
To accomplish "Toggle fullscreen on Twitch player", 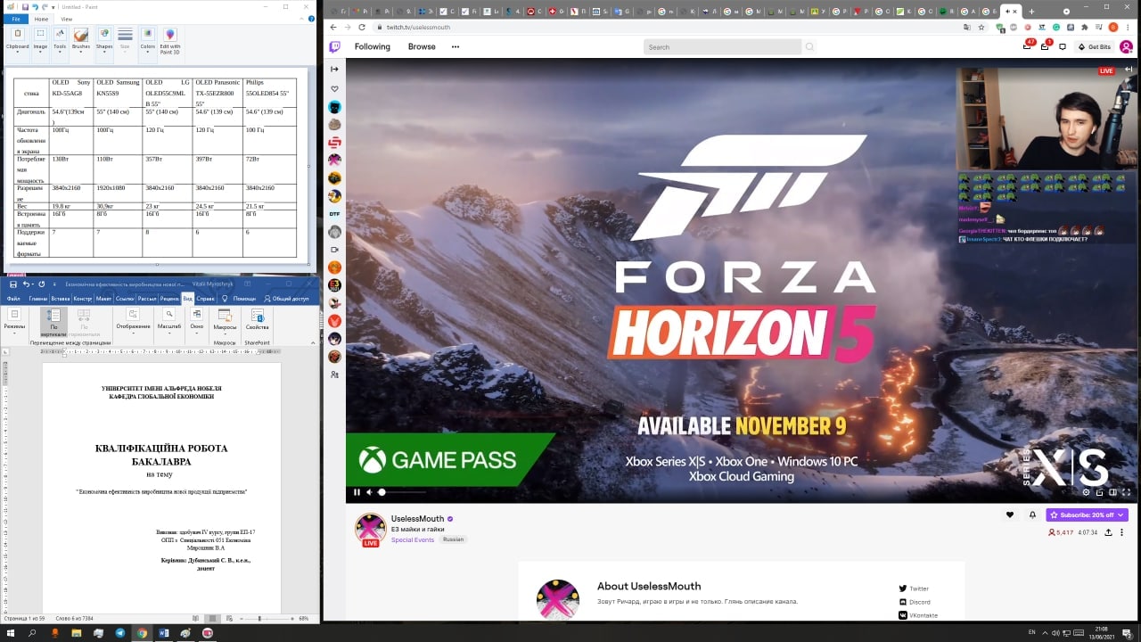I will pyautogui.click(x=1127, y=492).
